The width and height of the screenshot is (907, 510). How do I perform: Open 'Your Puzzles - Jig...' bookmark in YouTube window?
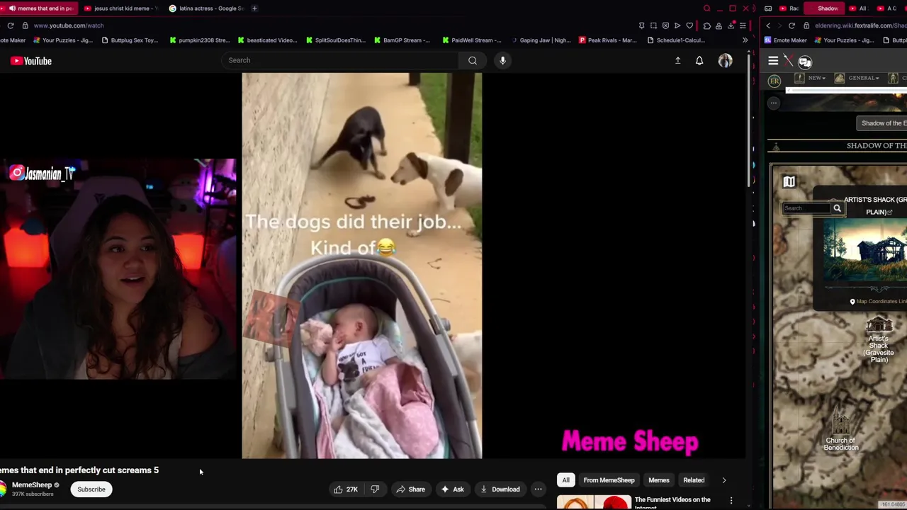[x=62, y=40]
